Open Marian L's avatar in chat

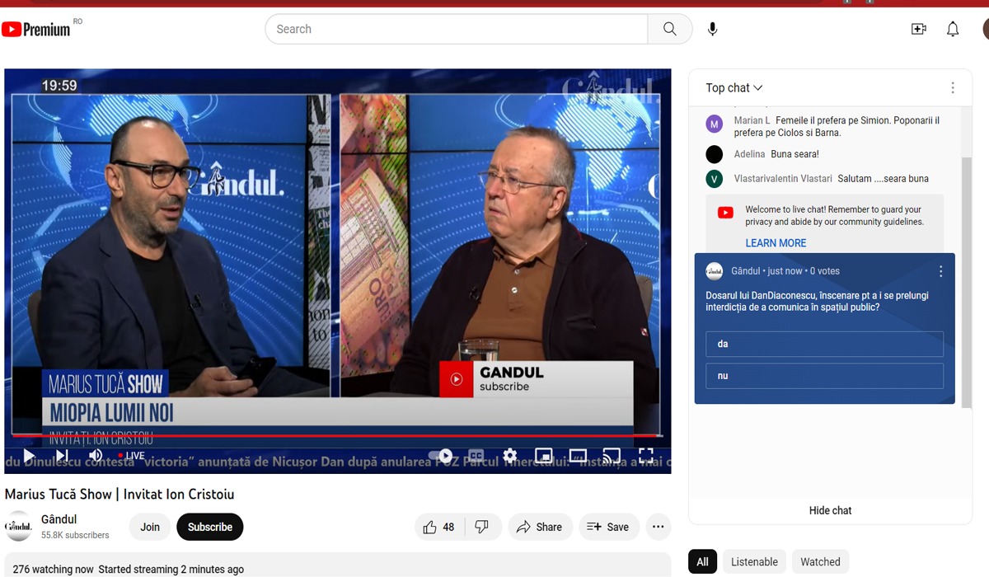(715, 124)
